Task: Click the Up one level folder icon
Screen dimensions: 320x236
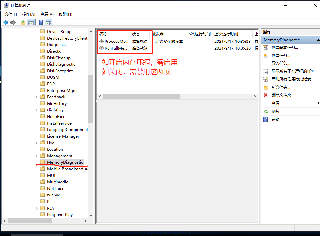Action: click(23, 22)
